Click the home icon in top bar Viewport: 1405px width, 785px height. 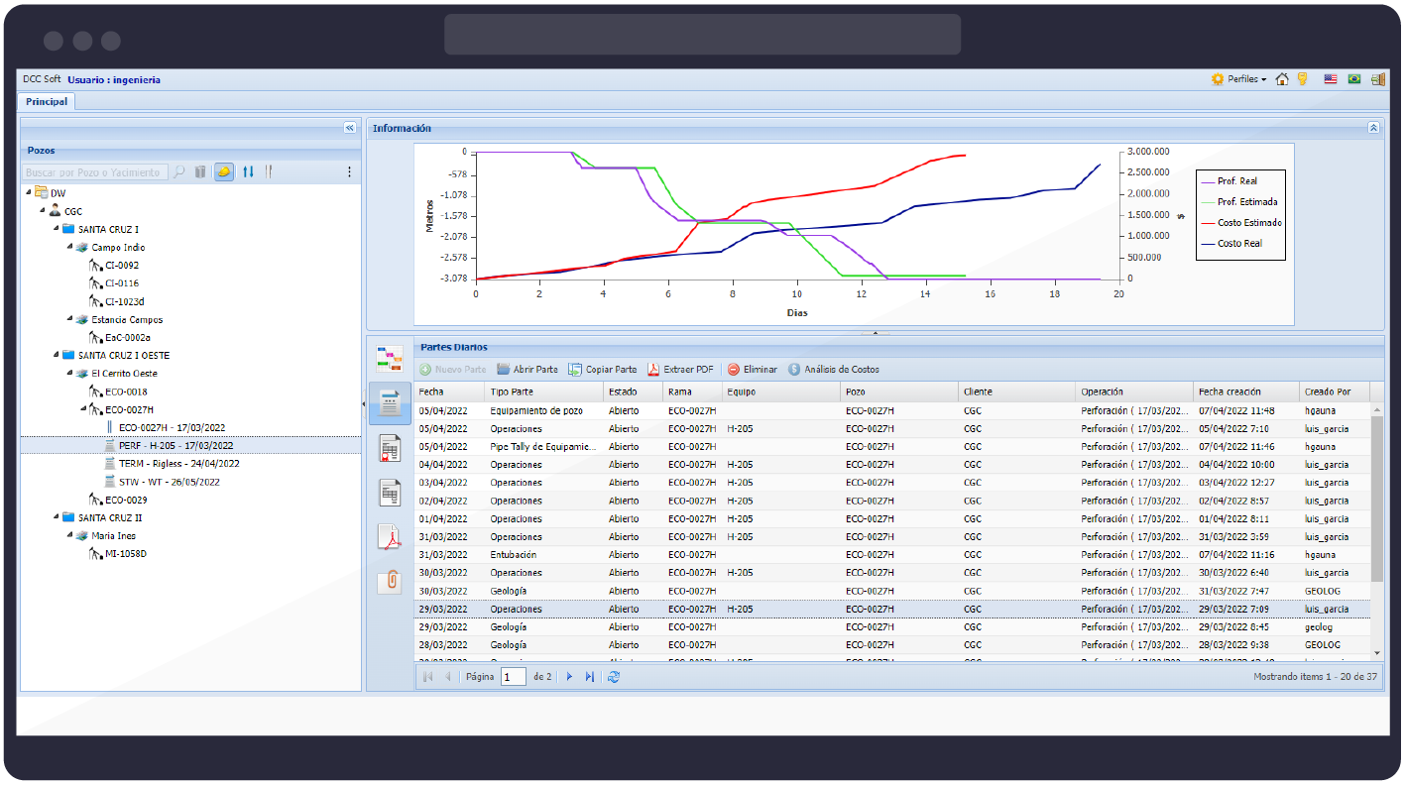click(x=1282, y=79)
